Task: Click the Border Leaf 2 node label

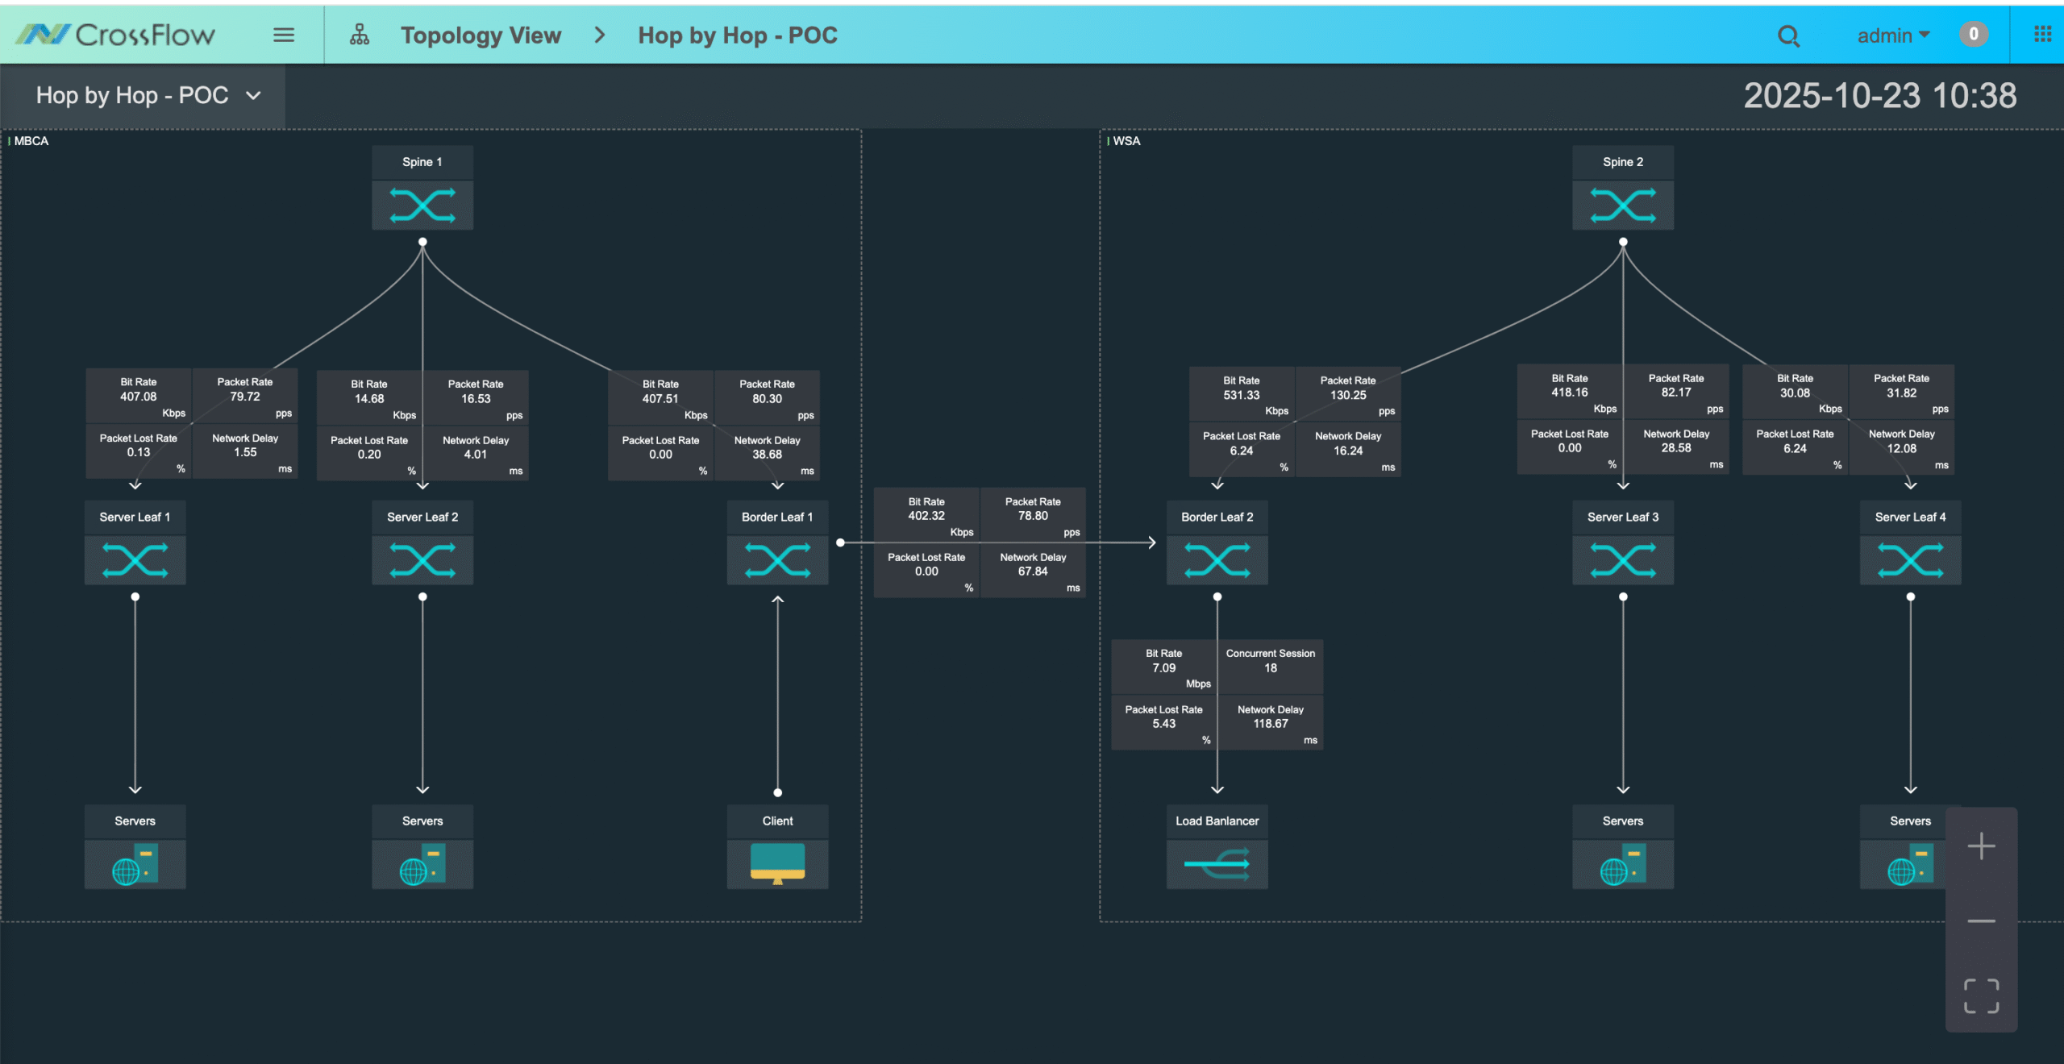Action: click(1217, 517)
